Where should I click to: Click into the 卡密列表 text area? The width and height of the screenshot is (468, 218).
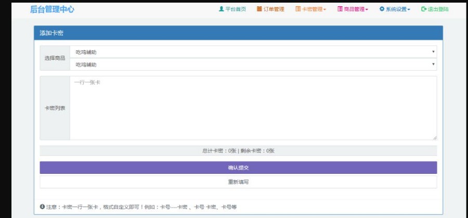coord(253,108)
